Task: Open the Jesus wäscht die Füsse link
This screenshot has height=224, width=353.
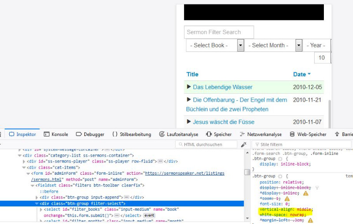Action: 224,122
